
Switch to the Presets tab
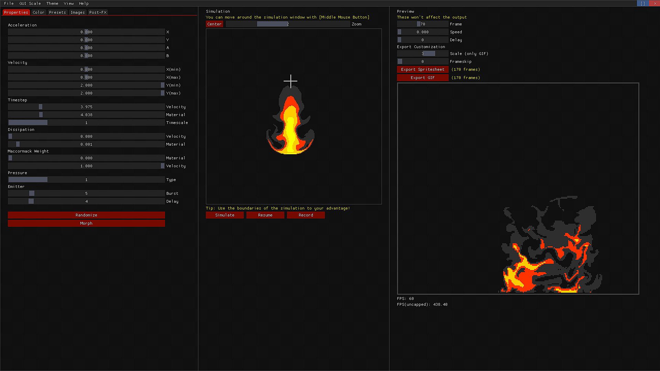click(57, 12)
